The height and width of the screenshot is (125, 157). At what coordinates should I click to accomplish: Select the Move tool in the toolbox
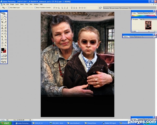point(5,17)
